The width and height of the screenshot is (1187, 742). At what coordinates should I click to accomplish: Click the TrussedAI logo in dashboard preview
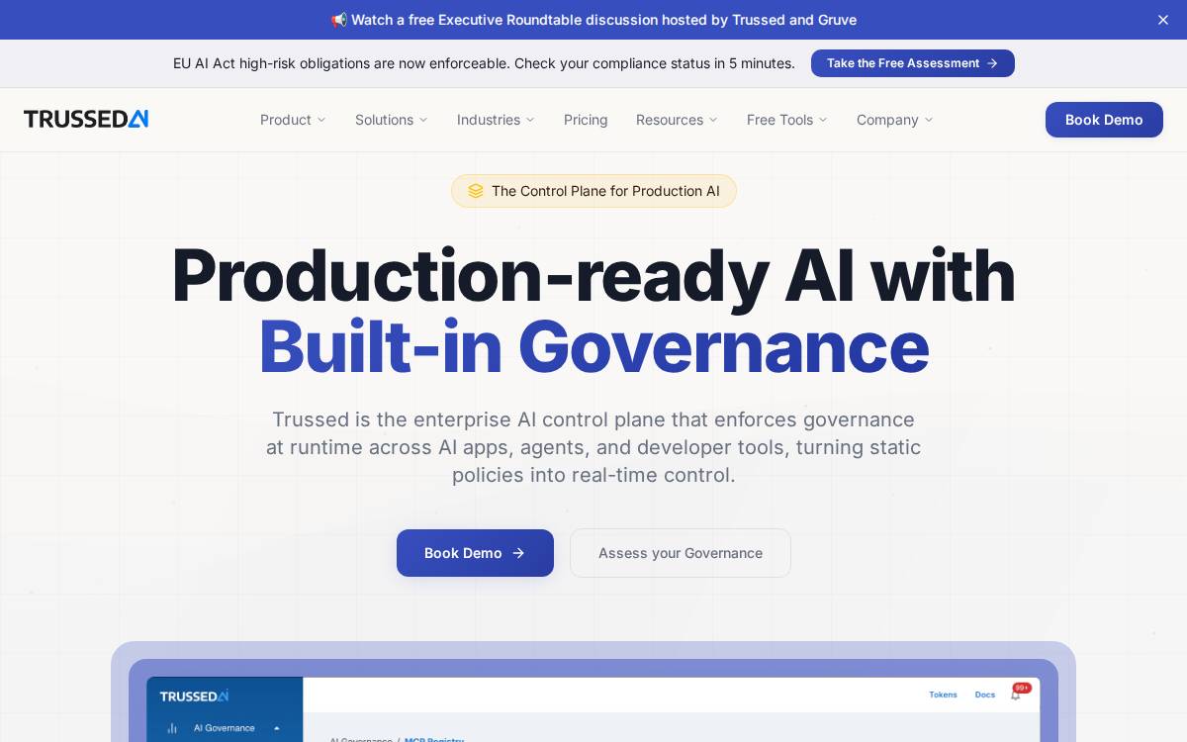(x=194, y=696)
